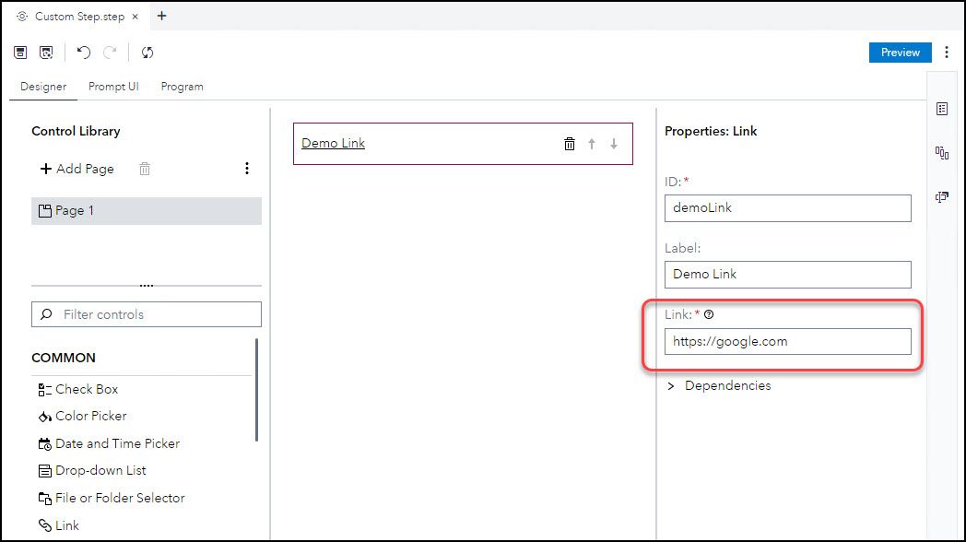966x542 pixels.
Task: Delete the Demo Link control using the trash icon
Action: coord(570,143)
